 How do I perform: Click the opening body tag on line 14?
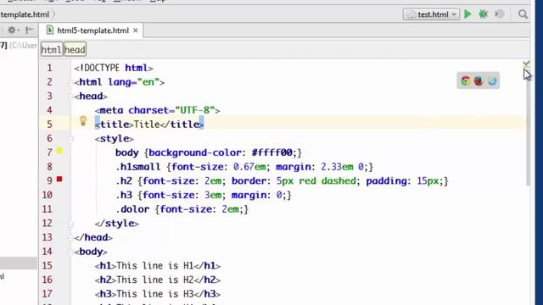(x=91, y=252)
